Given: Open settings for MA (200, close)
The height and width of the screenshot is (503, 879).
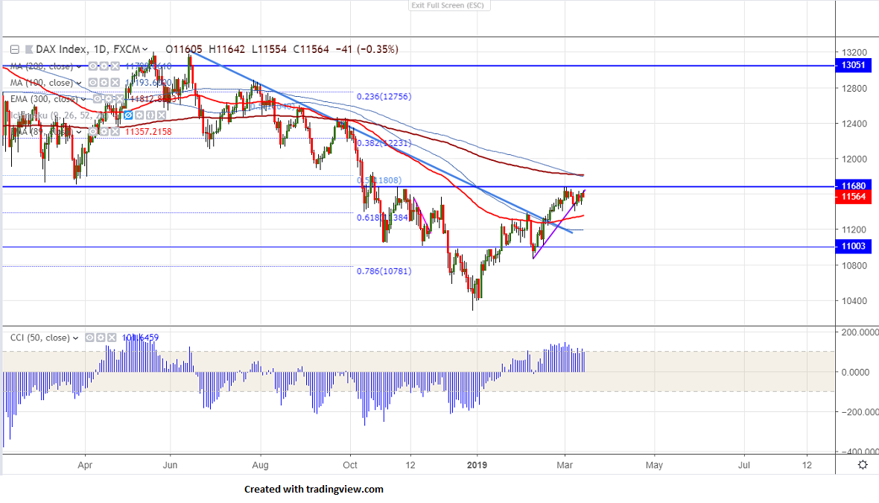Looking at the screenshot, I should pos(104,66).
